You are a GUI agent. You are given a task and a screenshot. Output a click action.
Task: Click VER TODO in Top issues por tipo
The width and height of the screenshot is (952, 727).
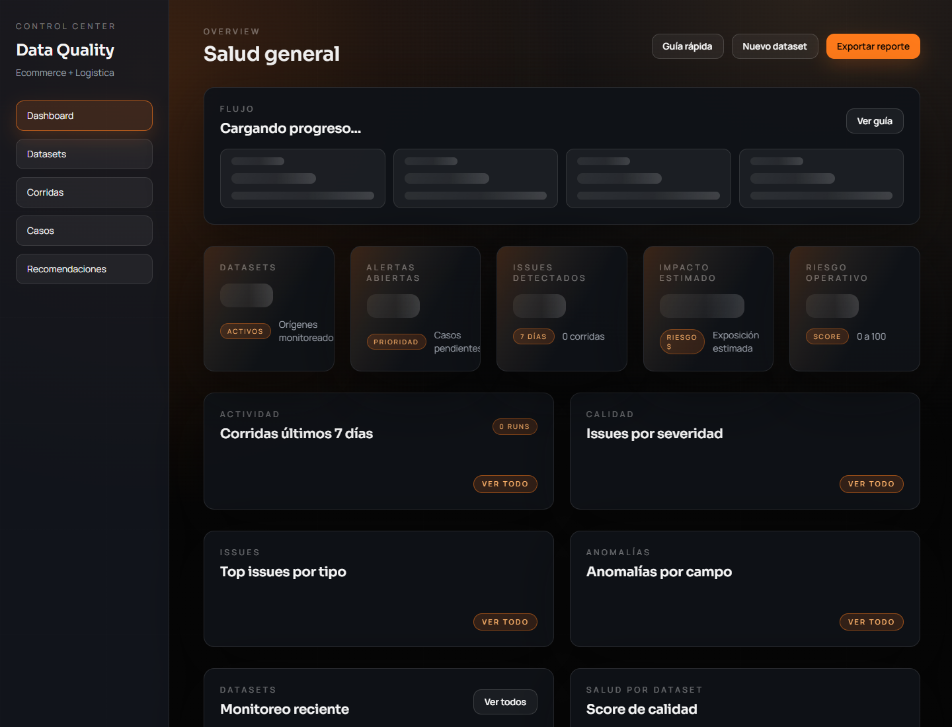point(505,622)
